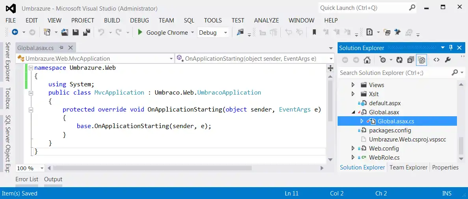Click the Quick Launch search box
The height and width of the screenshot is (199, 468).
click(x=363, y=8)
